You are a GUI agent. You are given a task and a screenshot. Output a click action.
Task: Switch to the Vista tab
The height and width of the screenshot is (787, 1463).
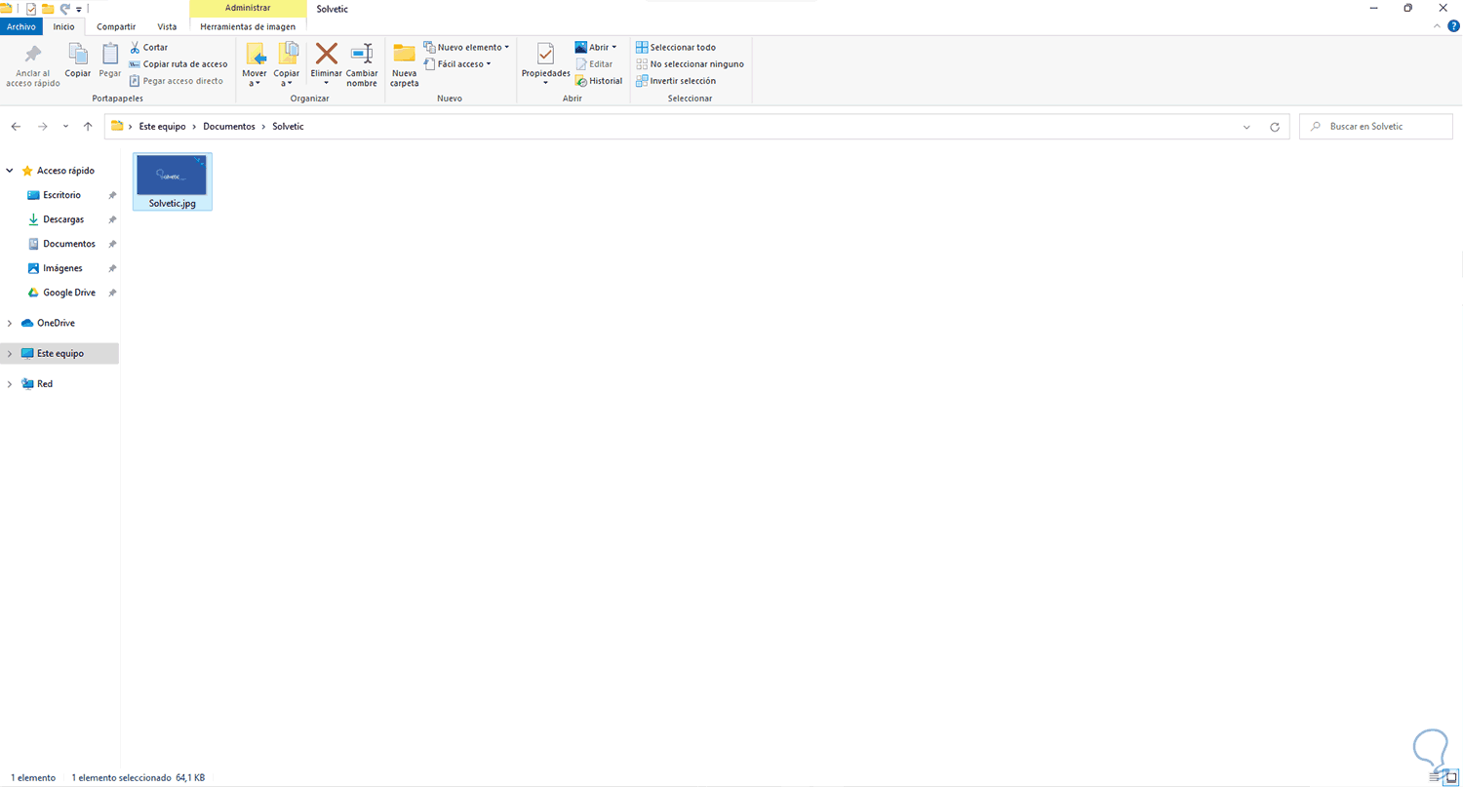click(x=167, y=26)
